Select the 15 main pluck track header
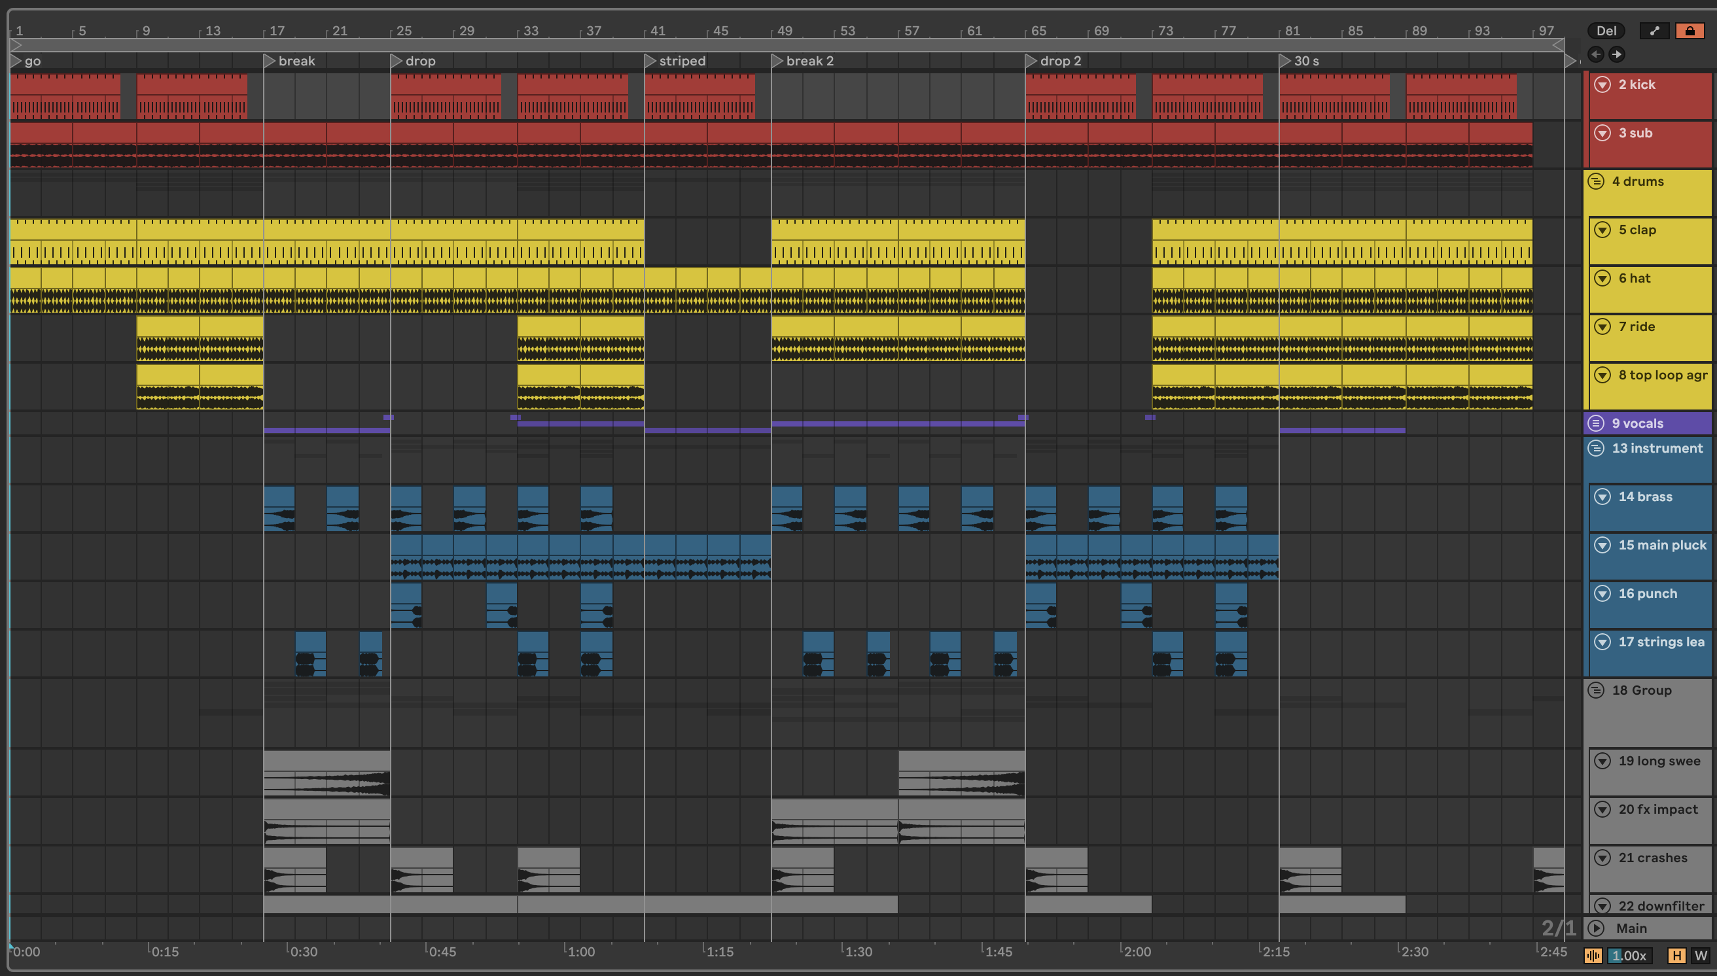This screenshot has height=976, width=1717. pyautogui.click(x=1662, y=545)
